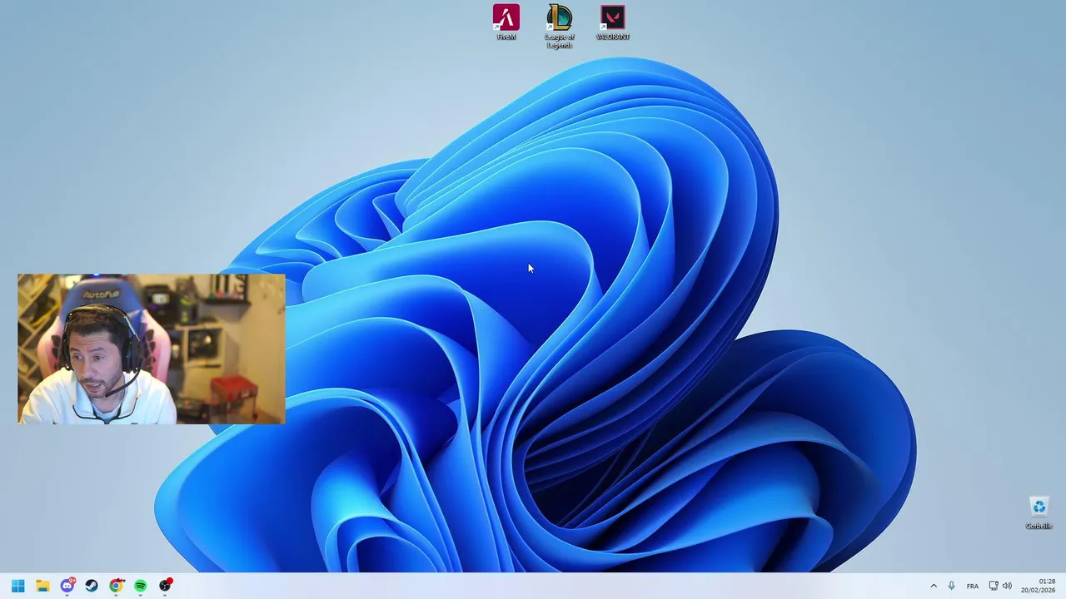Click the webcam overlay thumbnail
This screenshot has height=599, width=1066.
[152, 349]
